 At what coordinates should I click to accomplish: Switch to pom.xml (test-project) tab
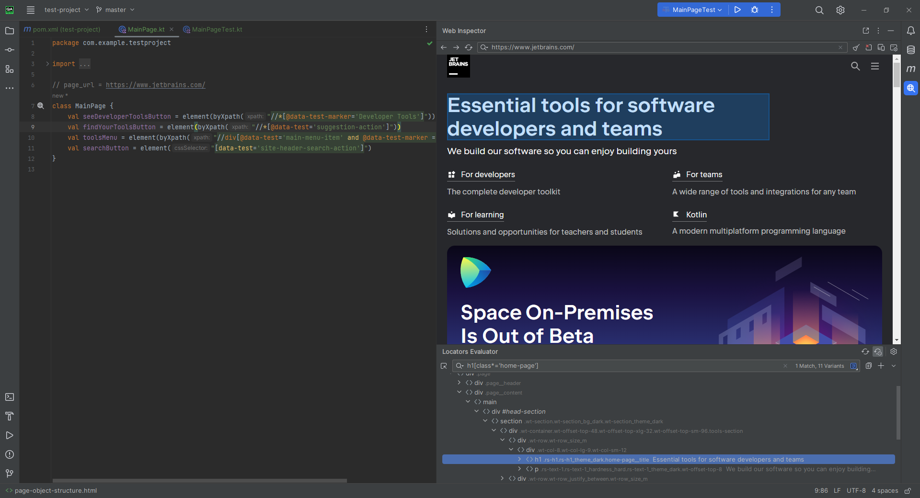pyautogui.click(x=62, y=30)
